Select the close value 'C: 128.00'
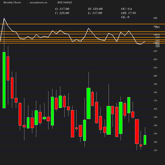The width and height of the screenshot is (165, 165). (62, 13)
